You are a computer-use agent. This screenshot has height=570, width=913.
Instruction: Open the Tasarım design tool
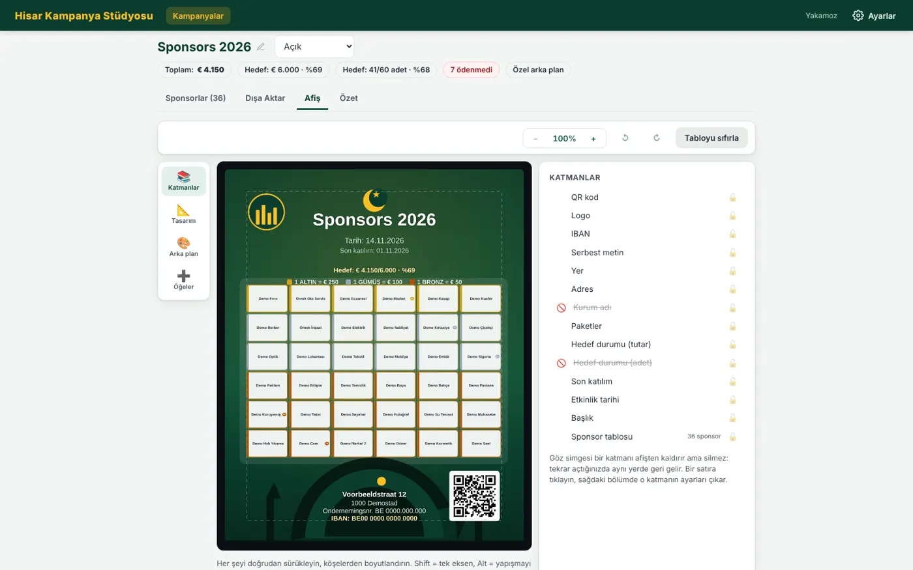[183, 214]
